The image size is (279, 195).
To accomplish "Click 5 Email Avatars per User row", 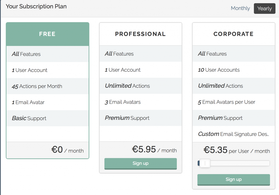I will pos(233,102).
